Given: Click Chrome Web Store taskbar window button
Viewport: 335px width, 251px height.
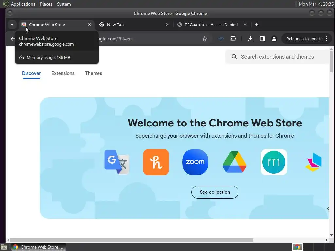Looking at the screenshot, I should click(x=39, y=247).
